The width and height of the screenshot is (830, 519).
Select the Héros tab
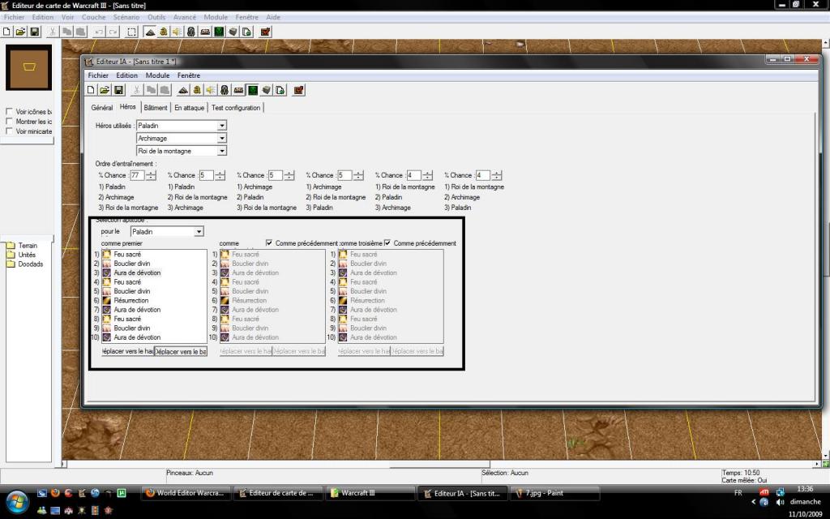127,107
